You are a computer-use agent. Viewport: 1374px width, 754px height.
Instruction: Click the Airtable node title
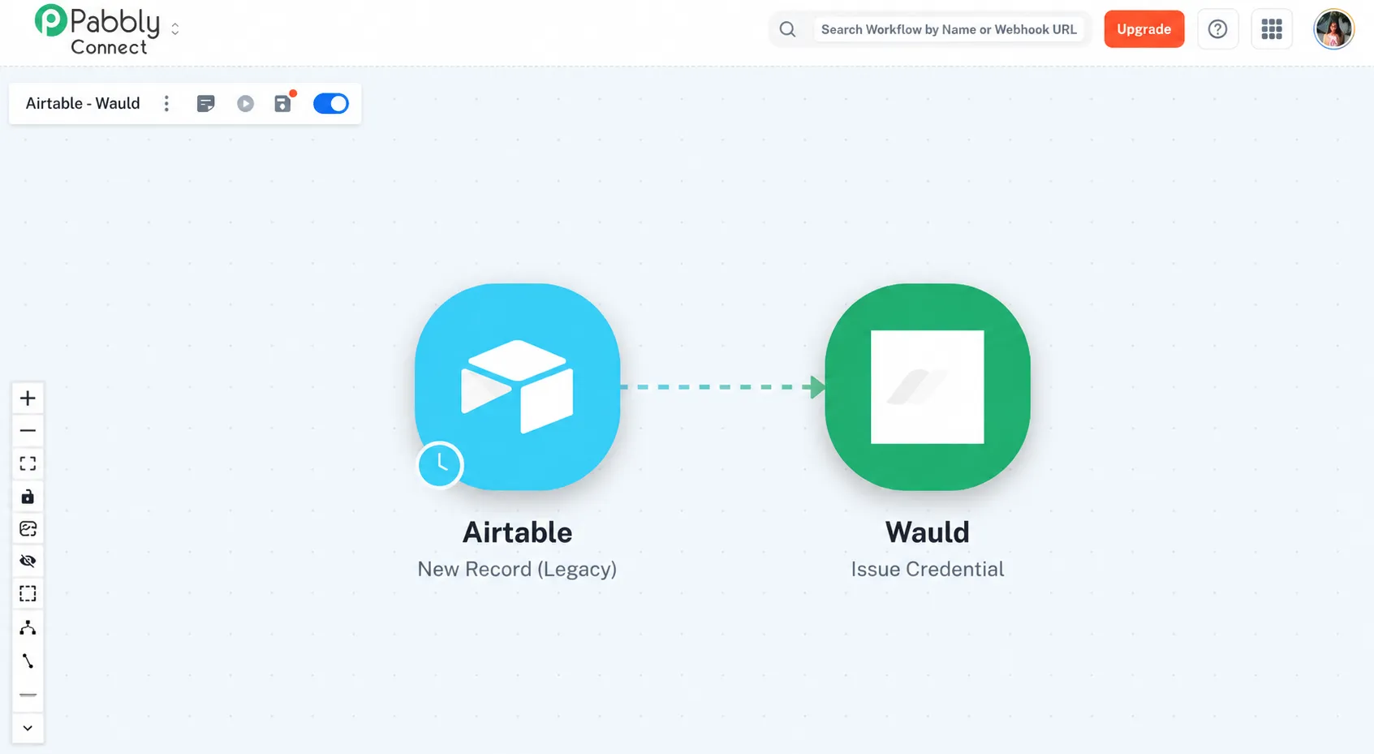[517, 532]
